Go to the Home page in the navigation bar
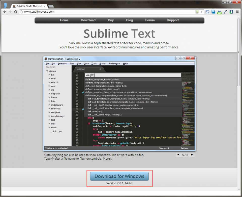The height and width of the screenshot is (197, 242). point(64,20)
